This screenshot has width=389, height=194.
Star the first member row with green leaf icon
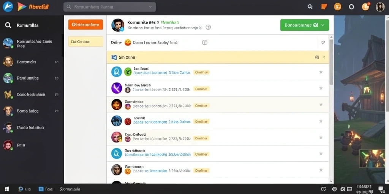tap(321, 72)
